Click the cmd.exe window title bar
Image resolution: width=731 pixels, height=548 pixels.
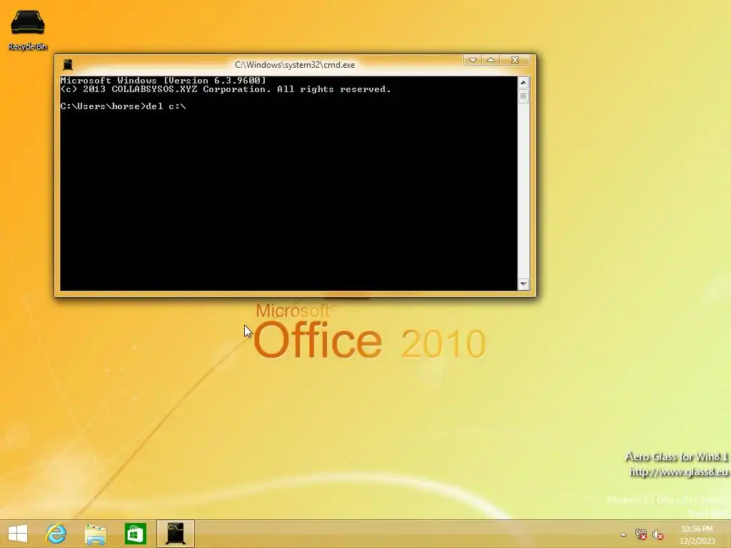click(x=295, y=65)
